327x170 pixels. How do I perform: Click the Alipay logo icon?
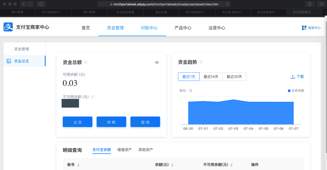click(8, 27)
